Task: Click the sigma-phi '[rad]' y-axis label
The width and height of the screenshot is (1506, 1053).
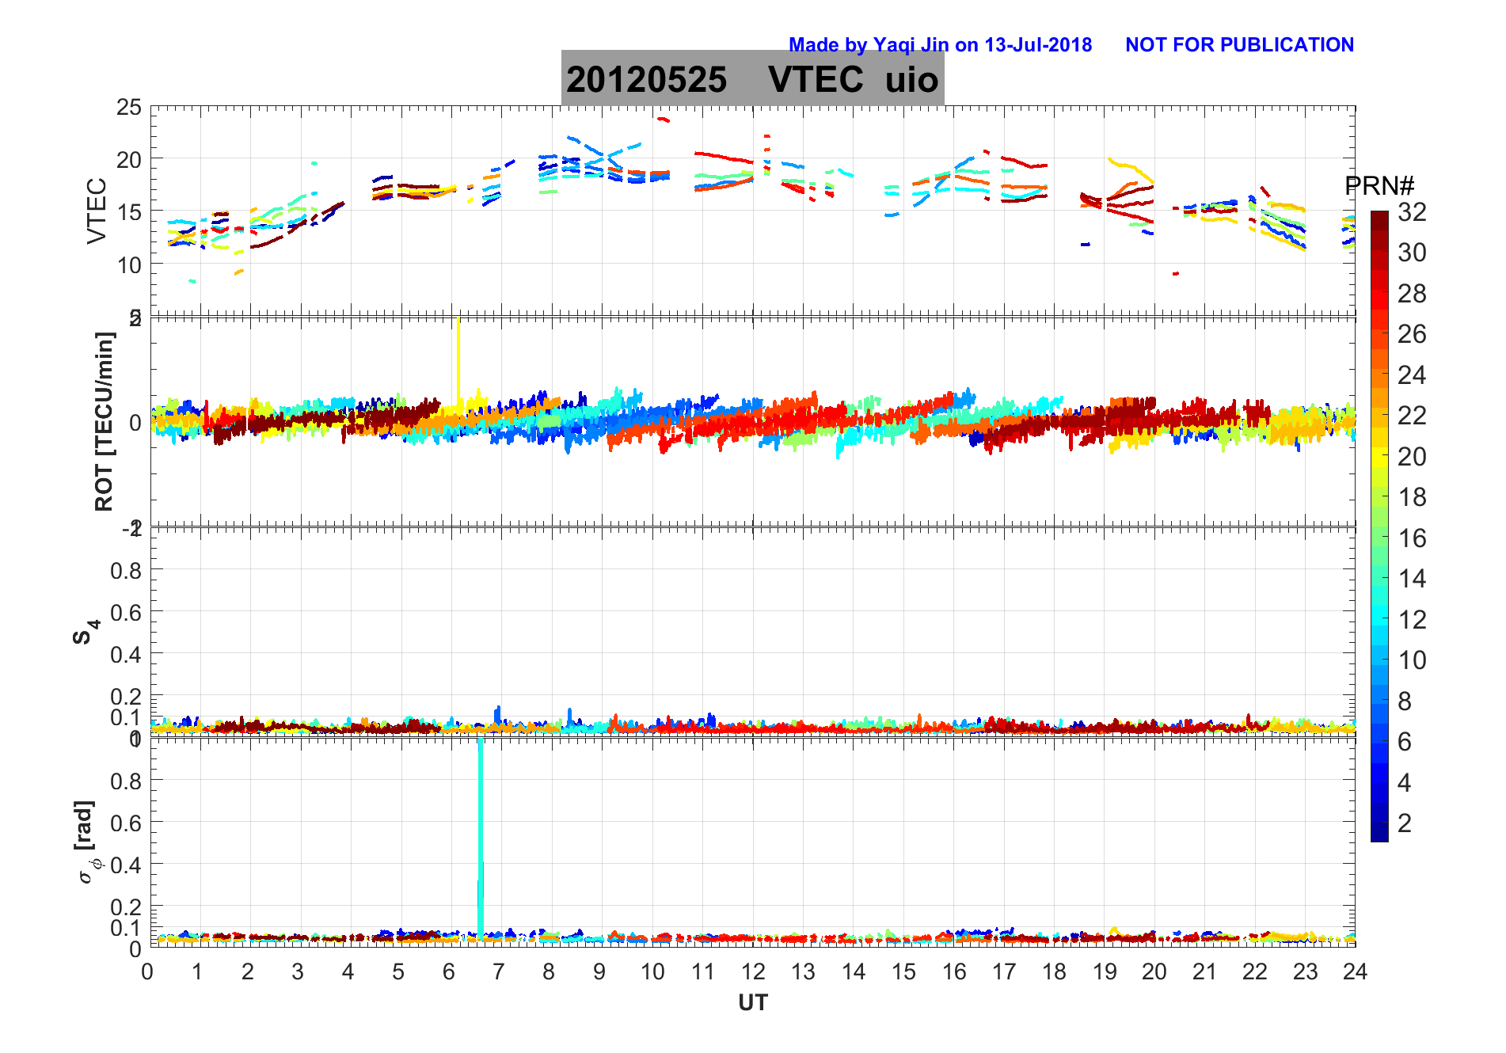Action: tap(89, 842)
